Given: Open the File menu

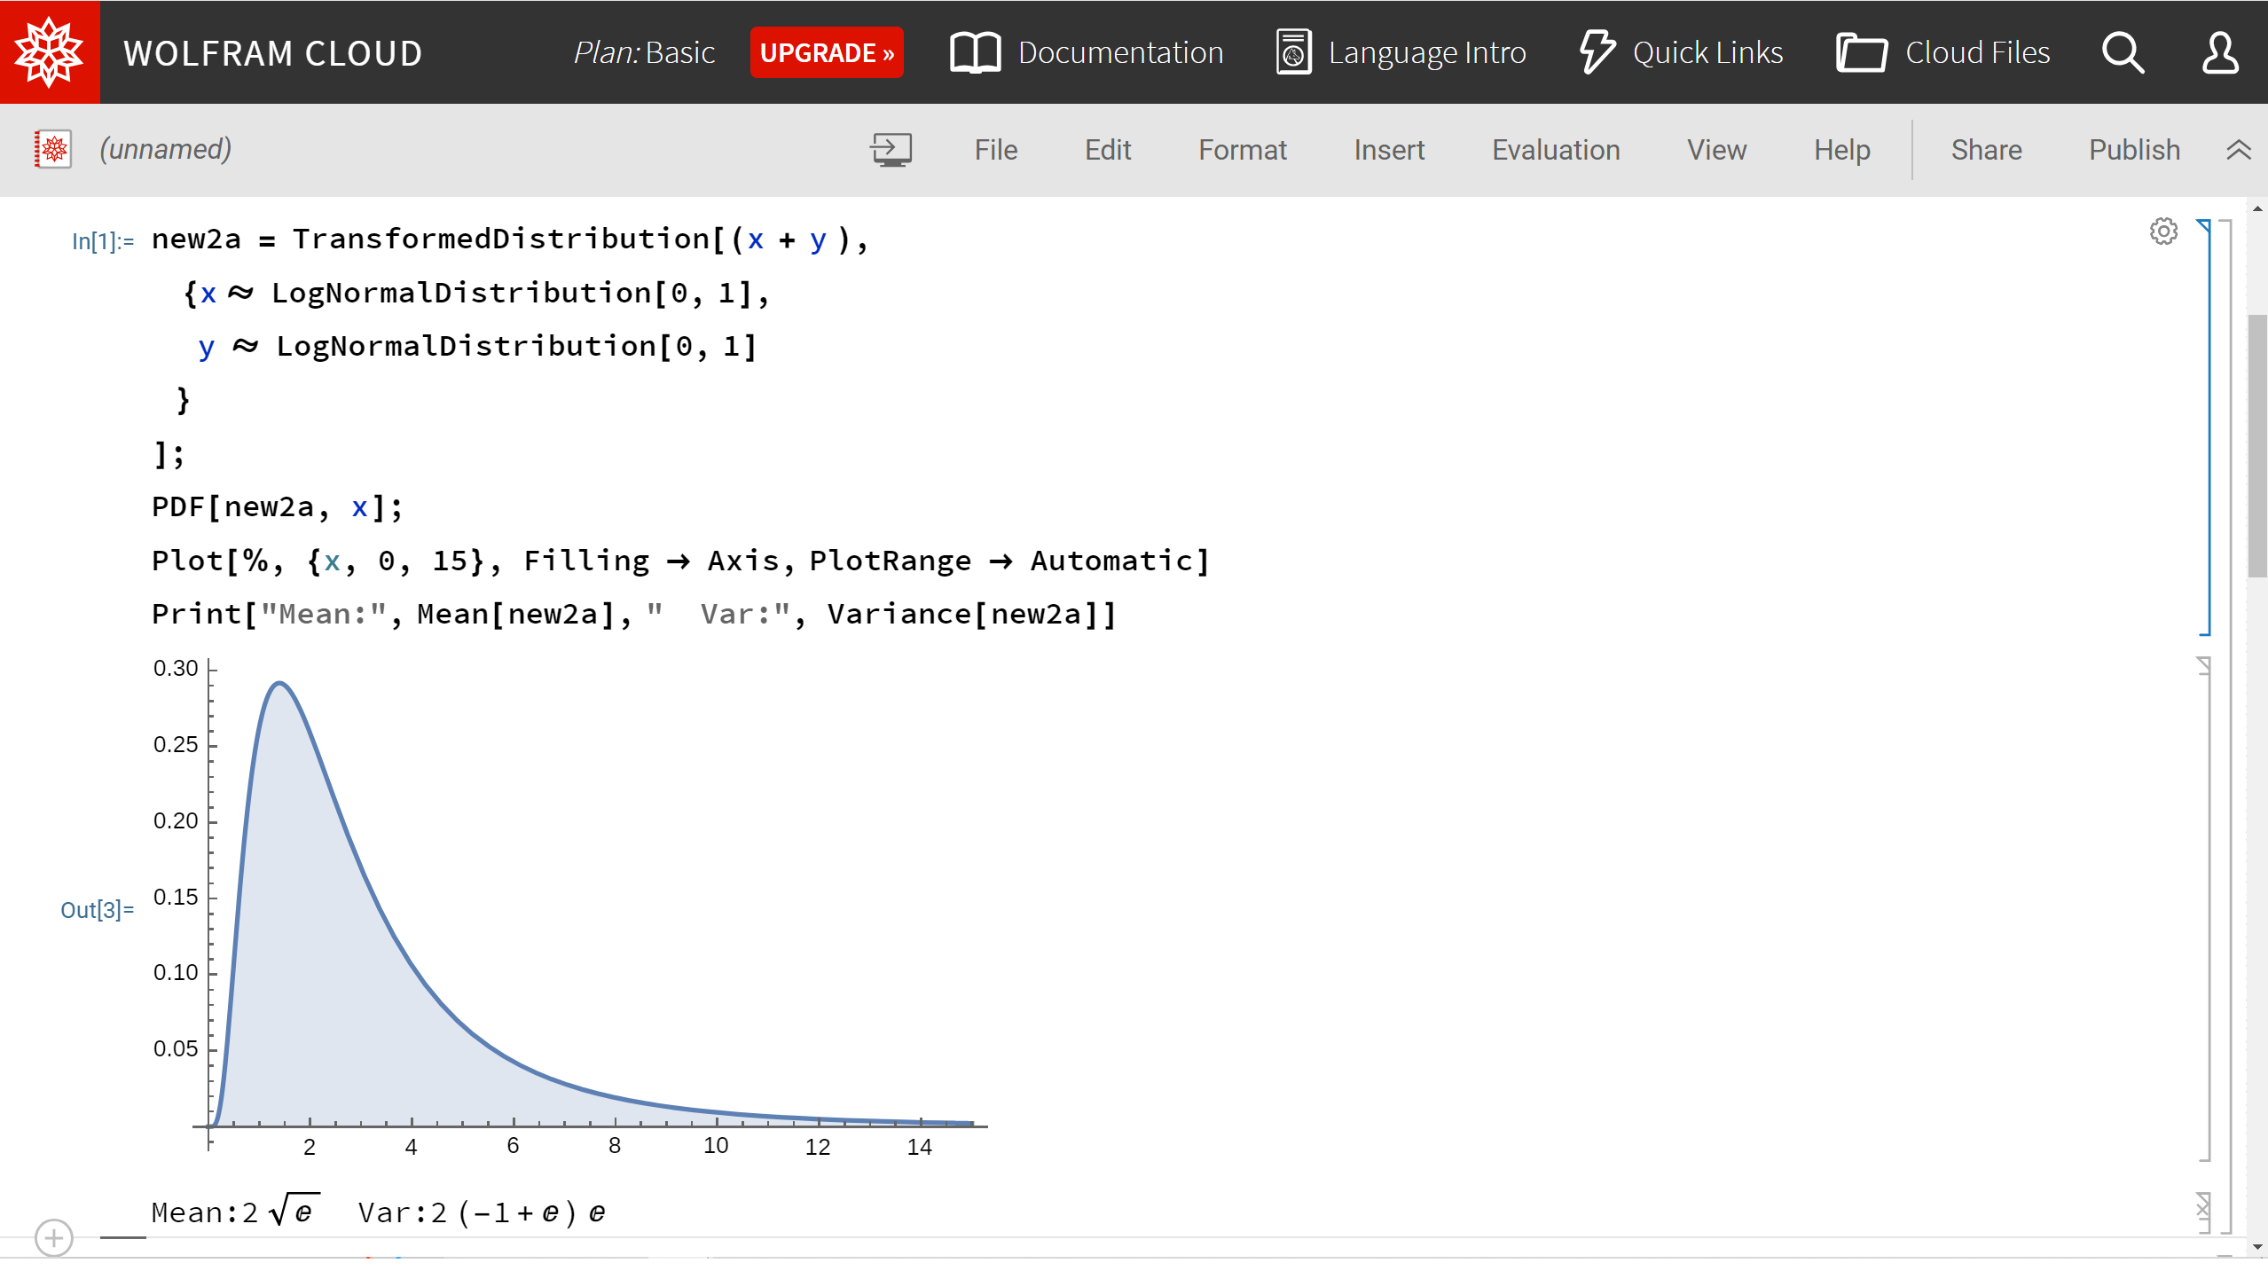Looking at the screenshot, I should coord(995,148).
